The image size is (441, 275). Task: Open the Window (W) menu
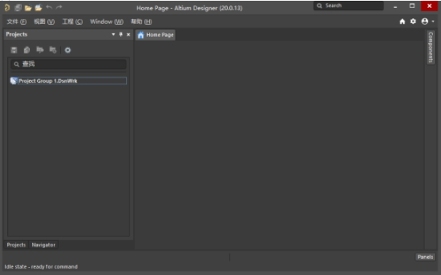pyautogui.click(x=106, y=22)
